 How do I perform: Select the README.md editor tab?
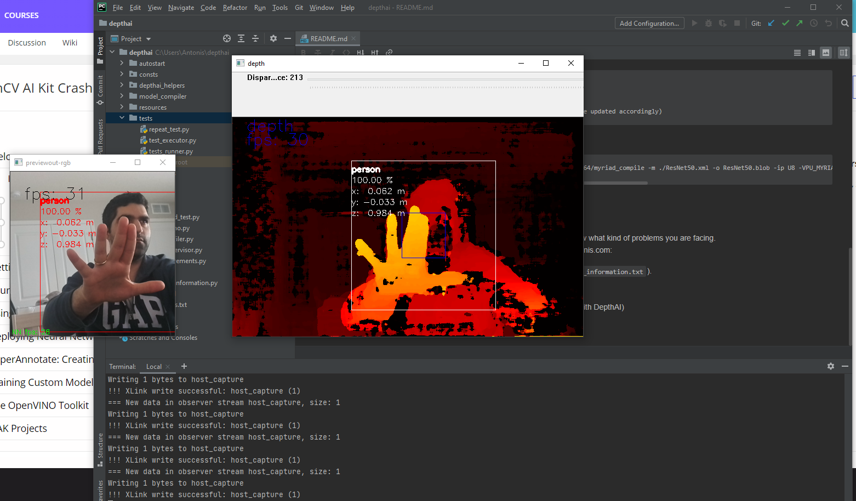click(x=329, y=39)
